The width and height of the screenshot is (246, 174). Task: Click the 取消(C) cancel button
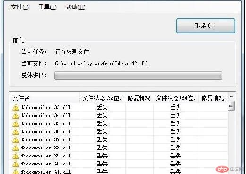tap(205, 26)
